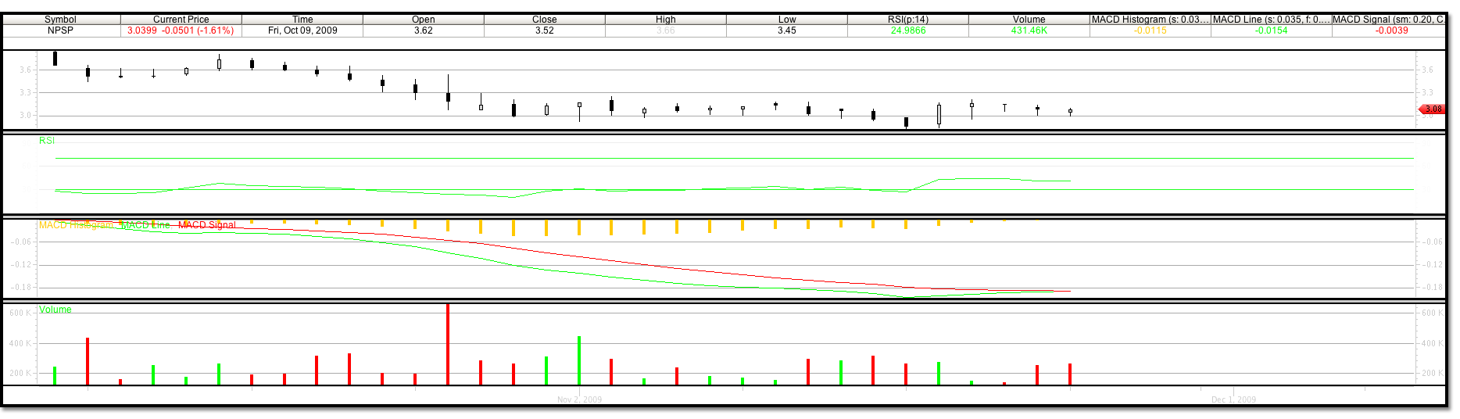The height and width of the screenshot is (419, 1460).
Task: Click the 431.46K volume value
Action: point(1029,30)
